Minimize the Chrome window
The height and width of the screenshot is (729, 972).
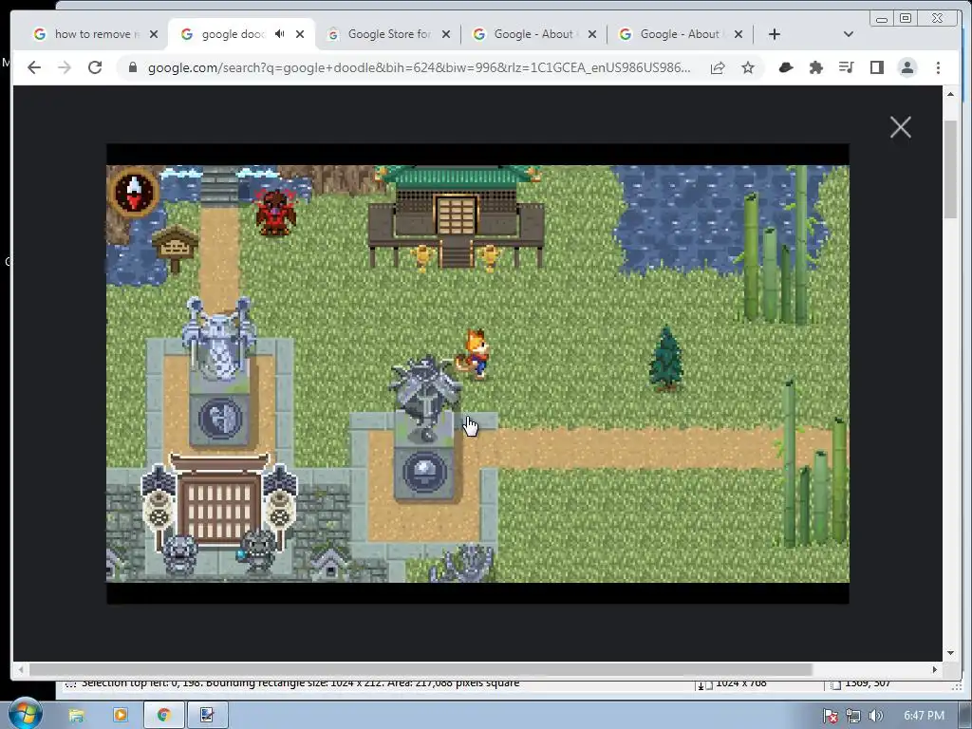pyautogui.click(x=882, y=19)
